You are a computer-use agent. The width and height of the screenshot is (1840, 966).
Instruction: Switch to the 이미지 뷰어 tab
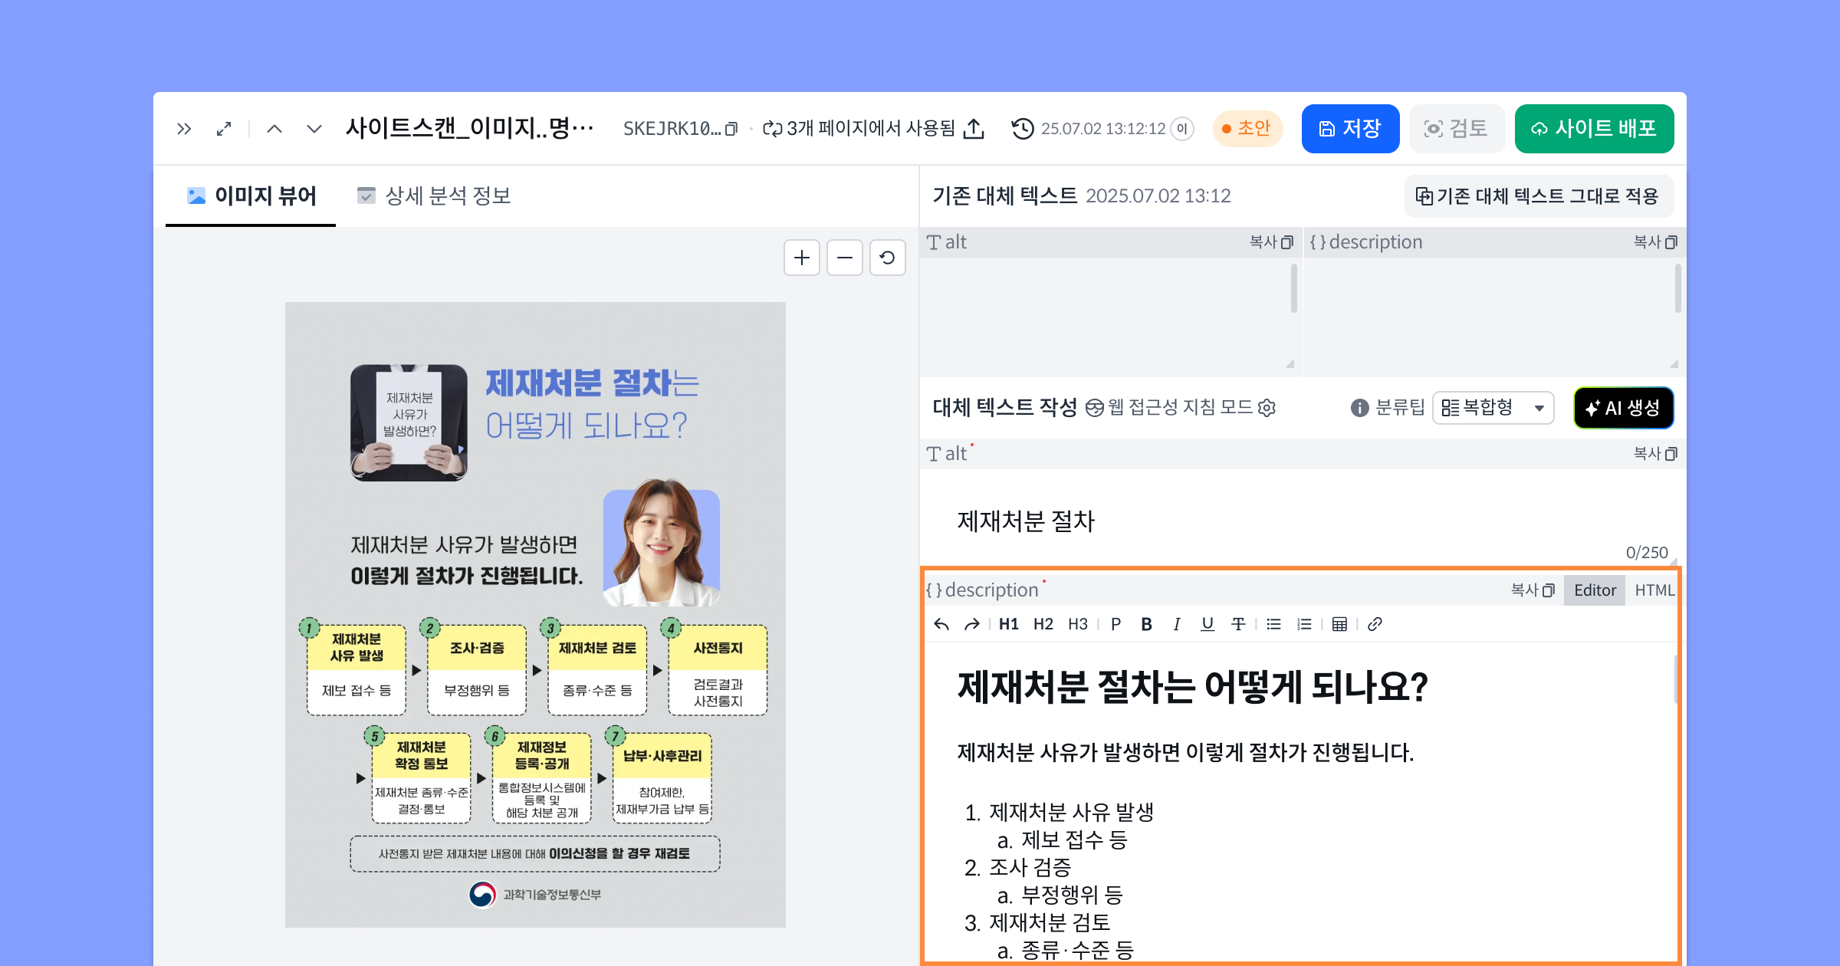point(251,196)
